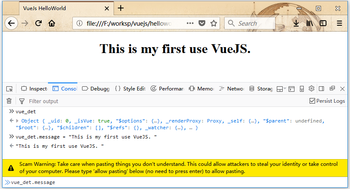Switch to the Debugger tab
350x189 pixels.
click(95, 89)
